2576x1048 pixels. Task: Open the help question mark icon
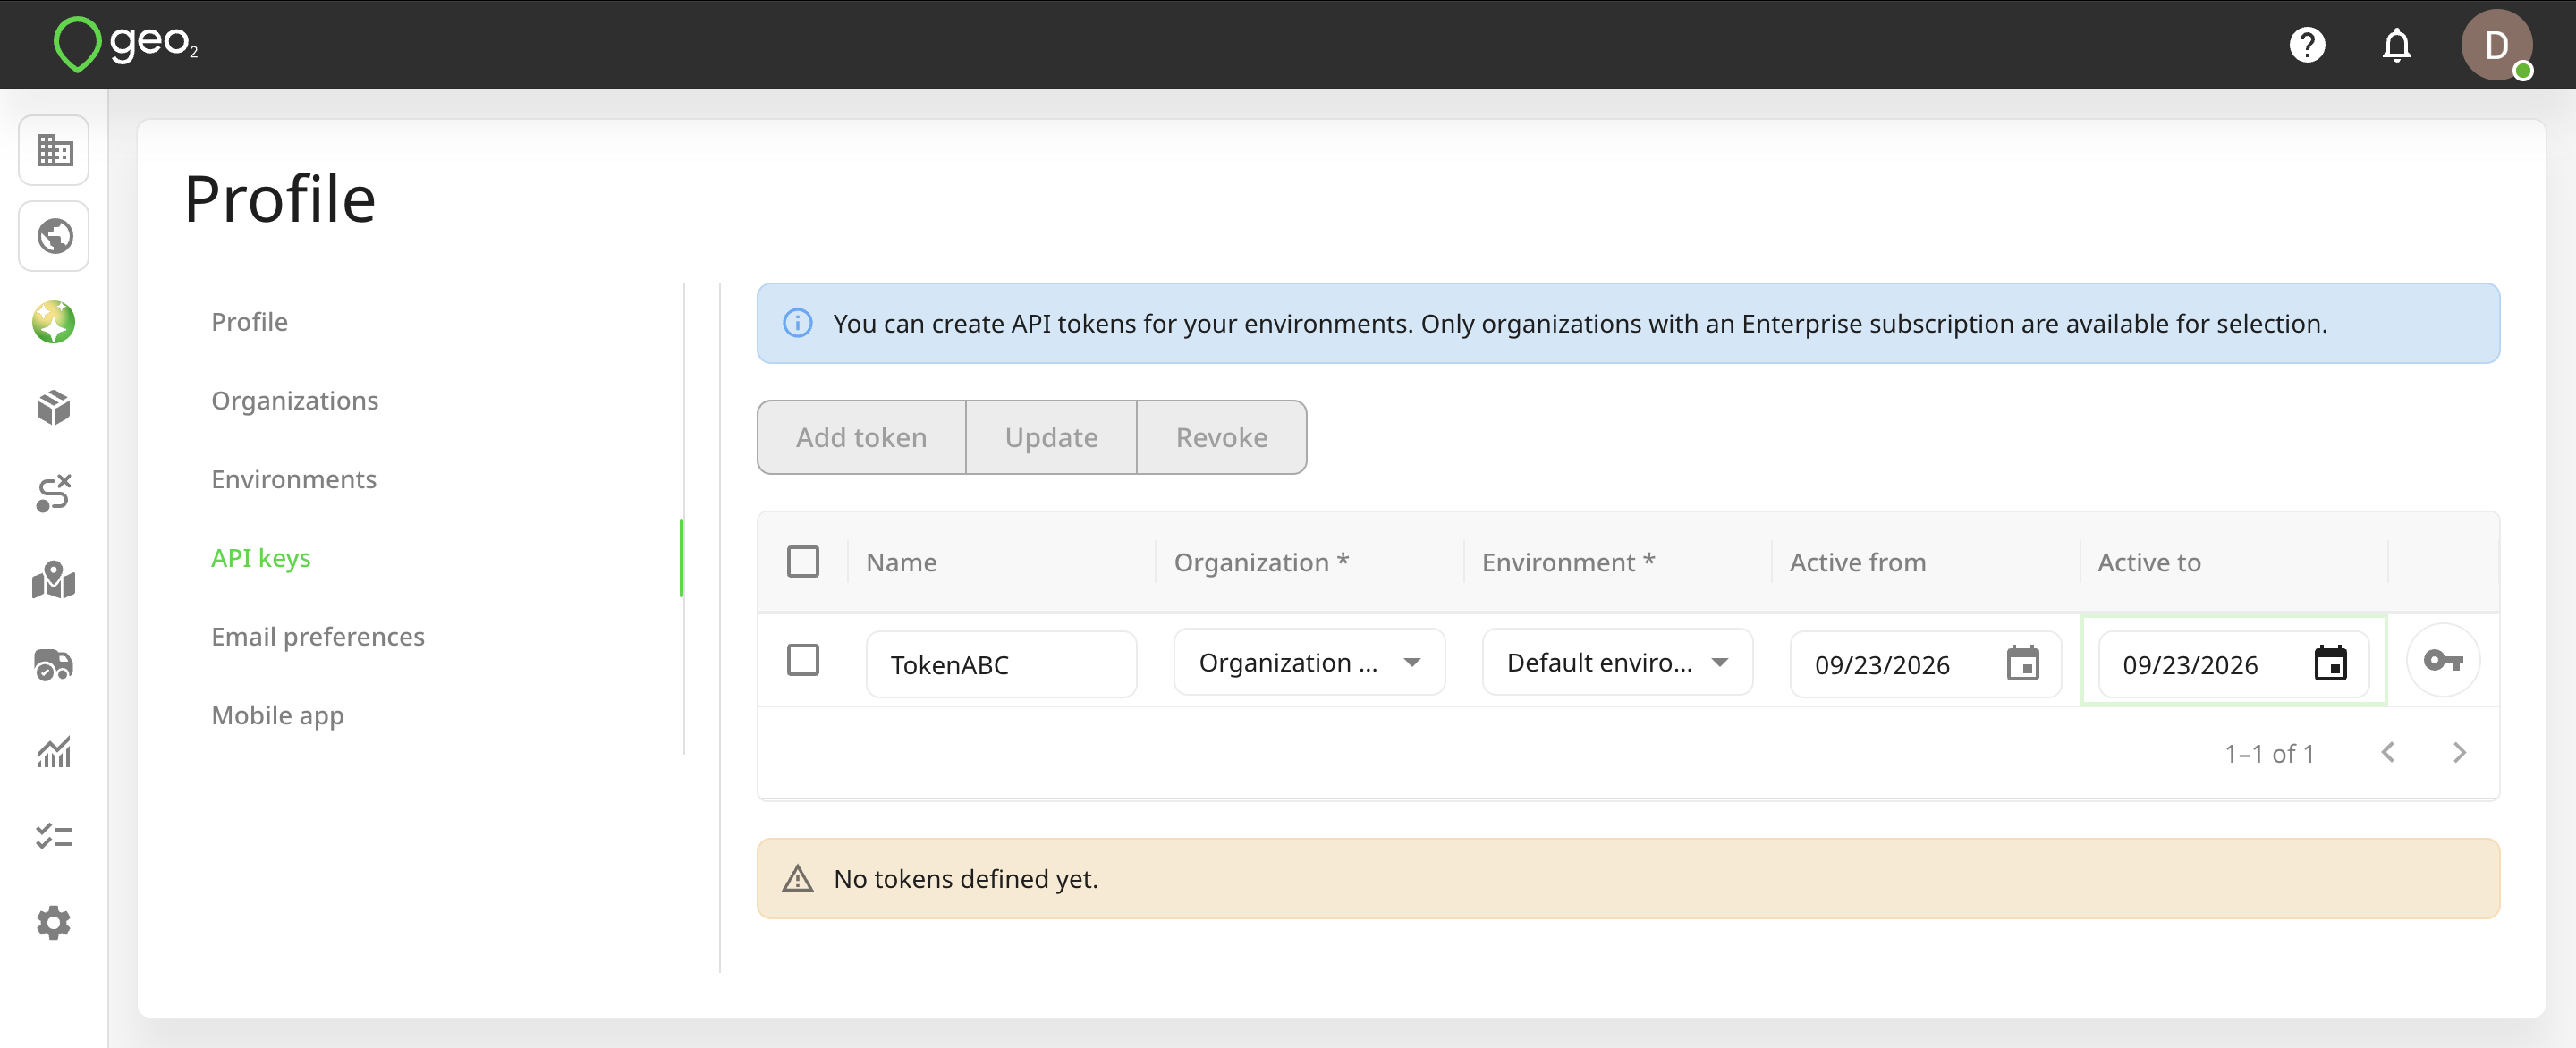[x=2307, y=45]
